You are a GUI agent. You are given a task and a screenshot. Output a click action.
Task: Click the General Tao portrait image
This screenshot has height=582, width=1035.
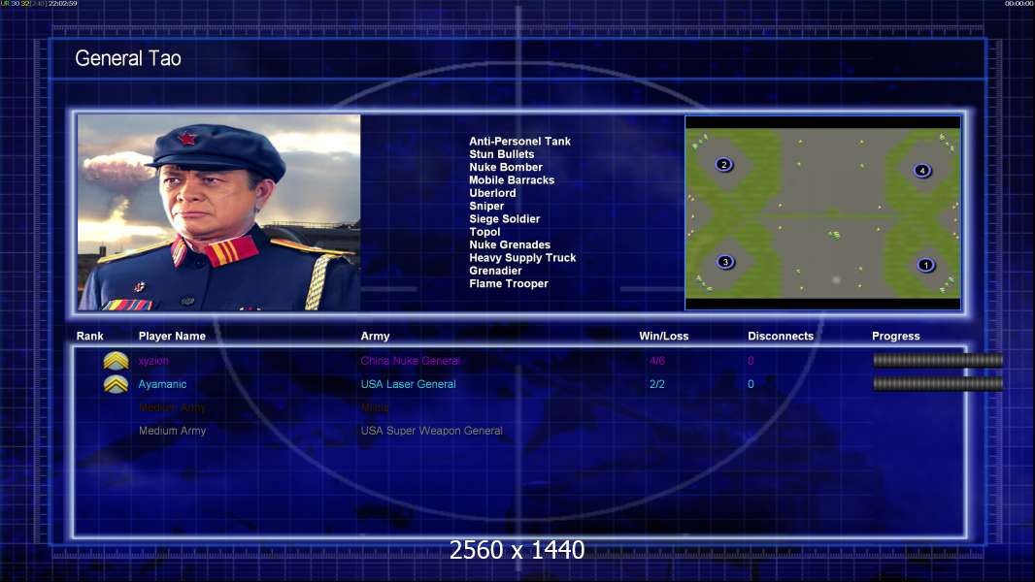pyautogui.click(x=219, y=212)
